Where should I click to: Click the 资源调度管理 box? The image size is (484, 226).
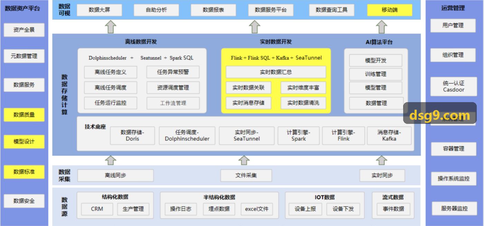(x=173, y=88)
